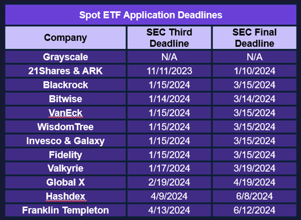Select the Franklin Templeton cell
Image resolution: width=301 pixels, height=220 pixels.
(65, 210)
